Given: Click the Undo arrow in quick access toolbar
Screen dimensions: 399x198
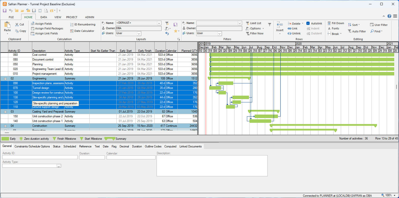Looking at the screenshot, I should (x=11, y=11).
